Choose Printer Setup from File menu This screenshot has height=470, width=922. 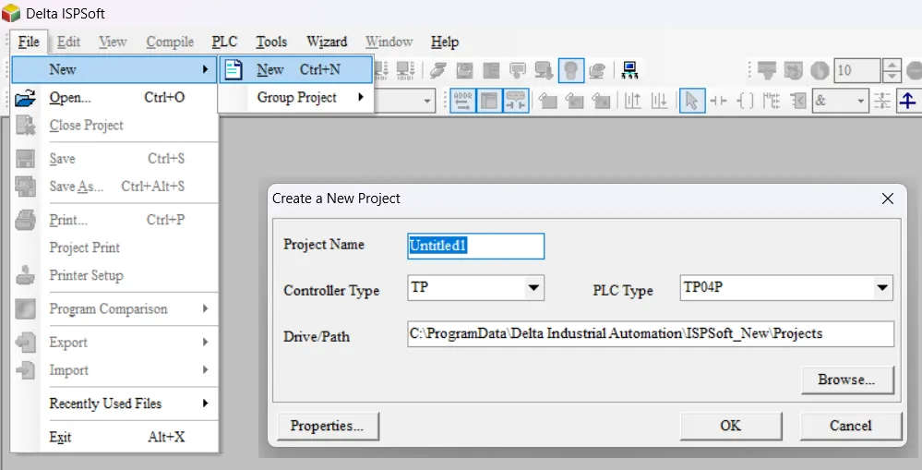coord(114,275)
